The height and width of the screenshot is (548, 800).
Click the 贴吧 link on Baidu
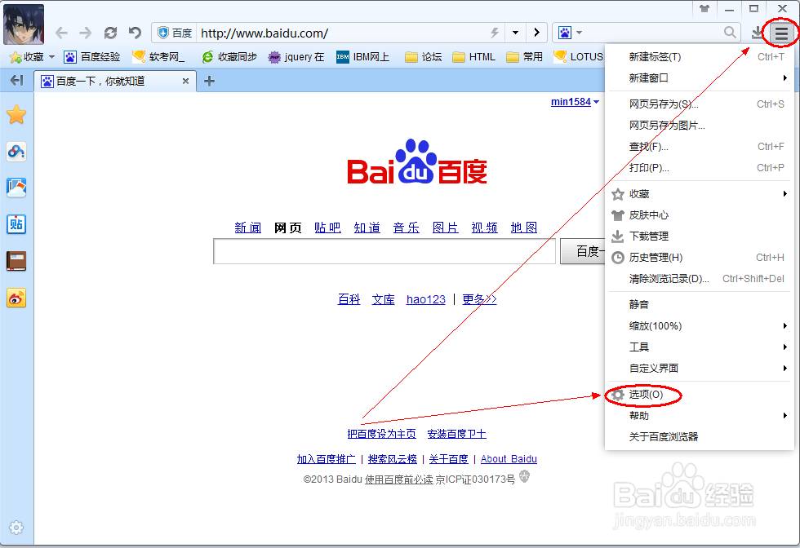pyautogui.click(x=327, y=228)
